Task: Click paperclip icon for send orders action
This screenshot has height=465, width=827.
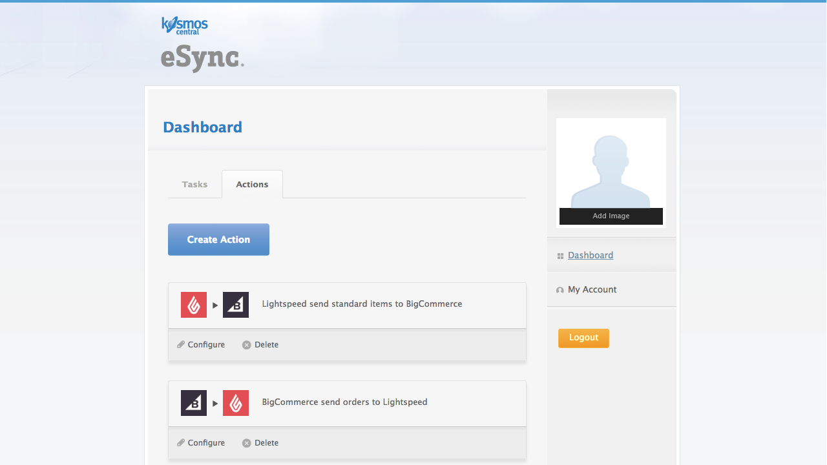Action: (181, 443)
